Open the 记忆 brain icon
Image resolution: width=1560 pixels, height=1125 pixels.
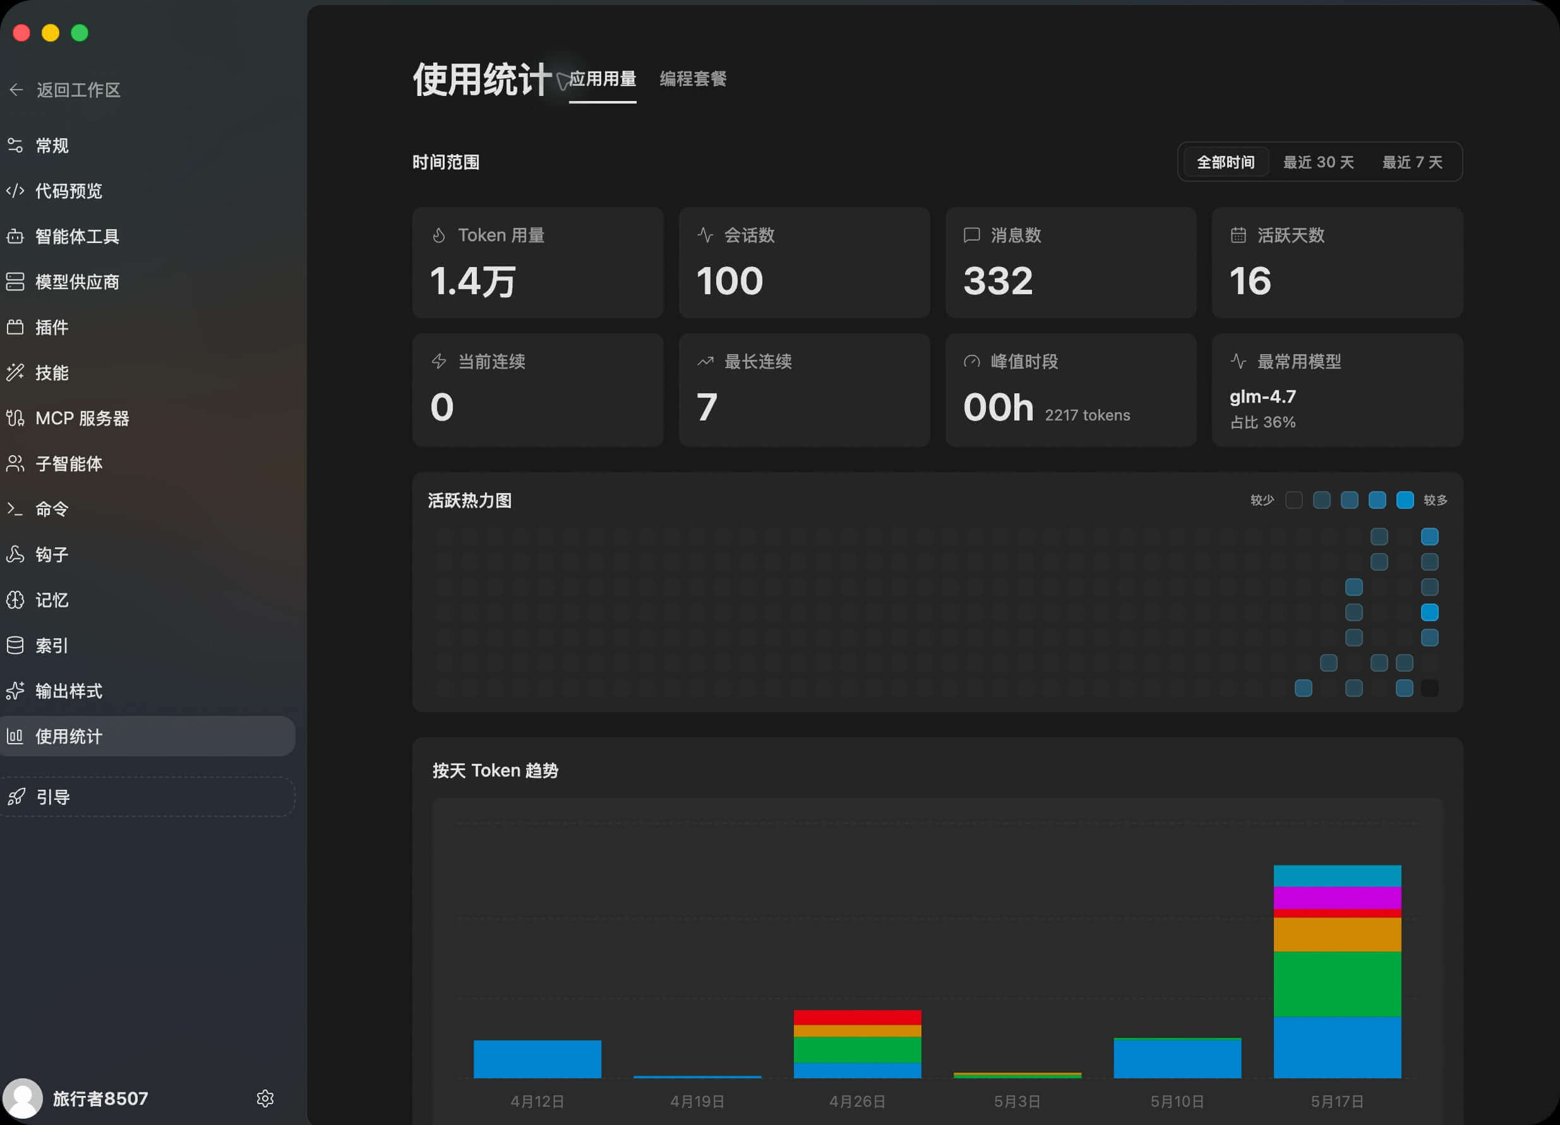point(15,600)
